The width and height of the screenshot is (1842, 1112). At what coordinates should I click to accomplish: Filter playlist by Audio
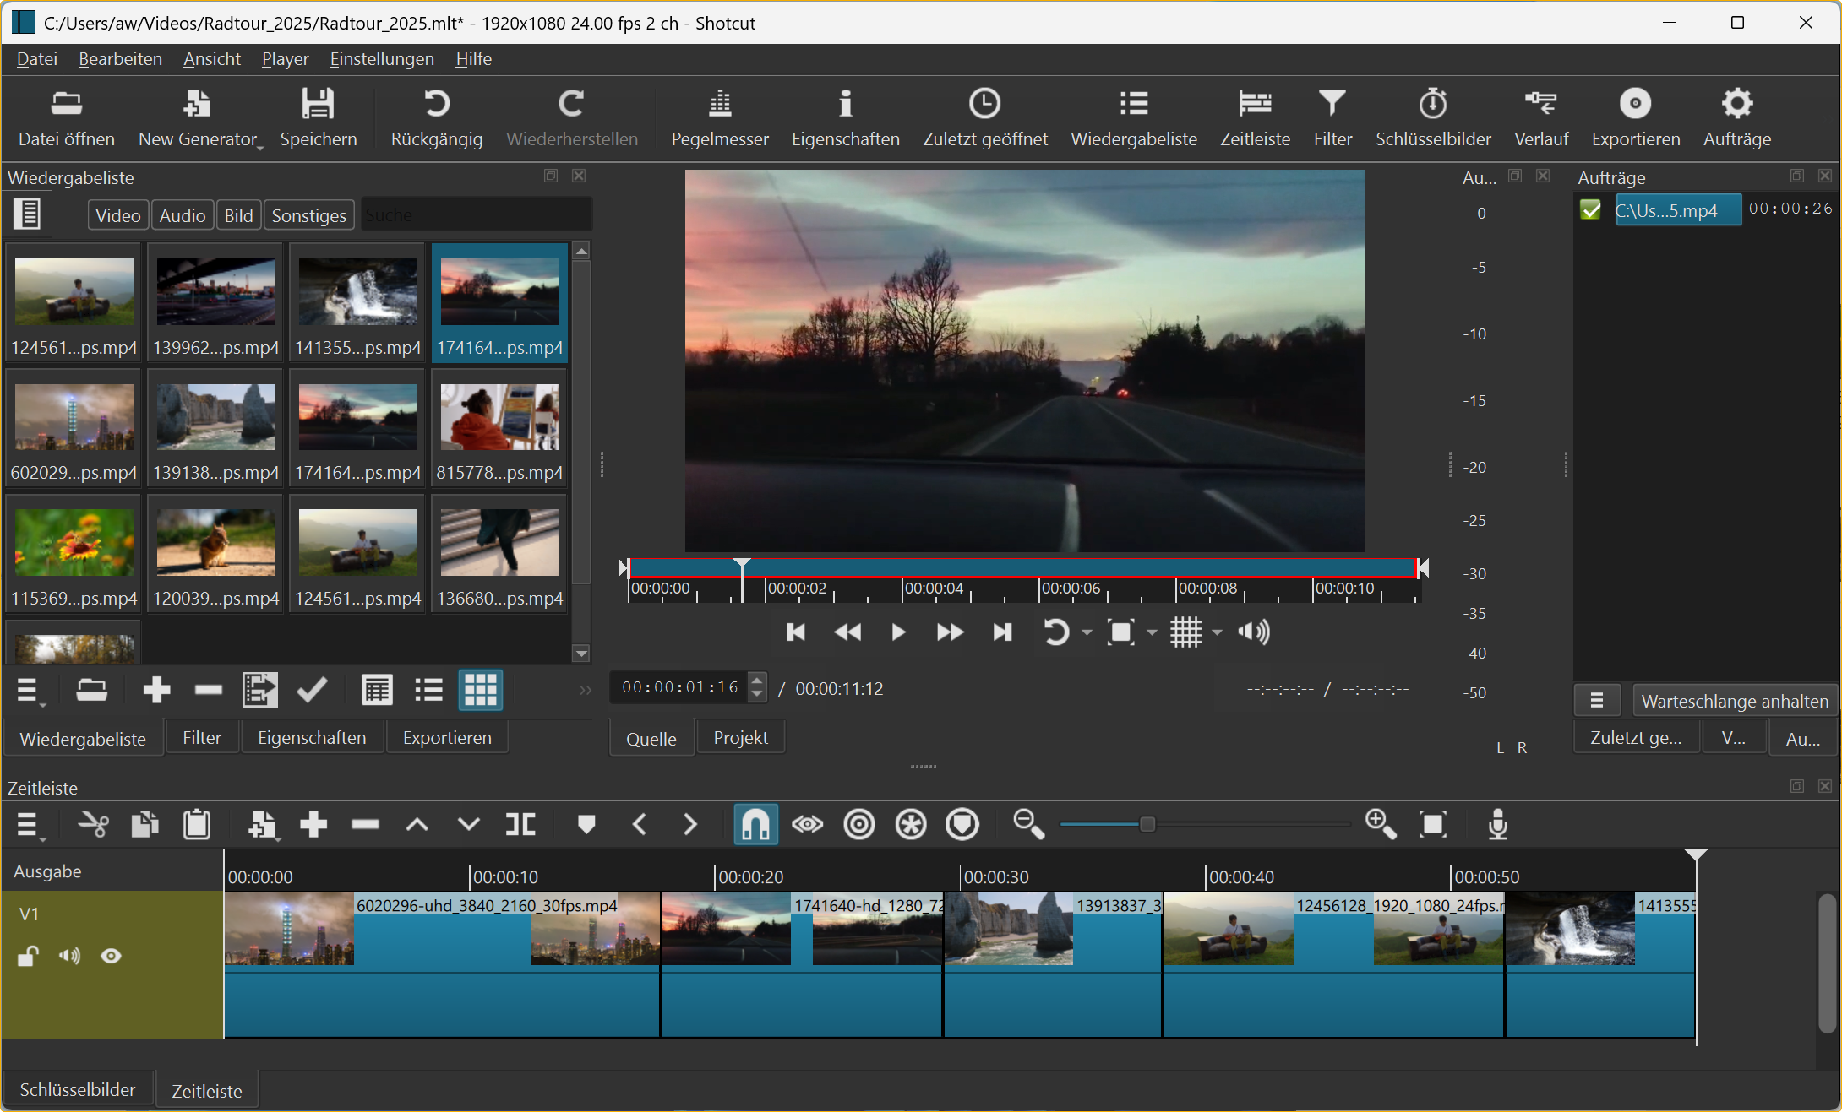[183, 215]
